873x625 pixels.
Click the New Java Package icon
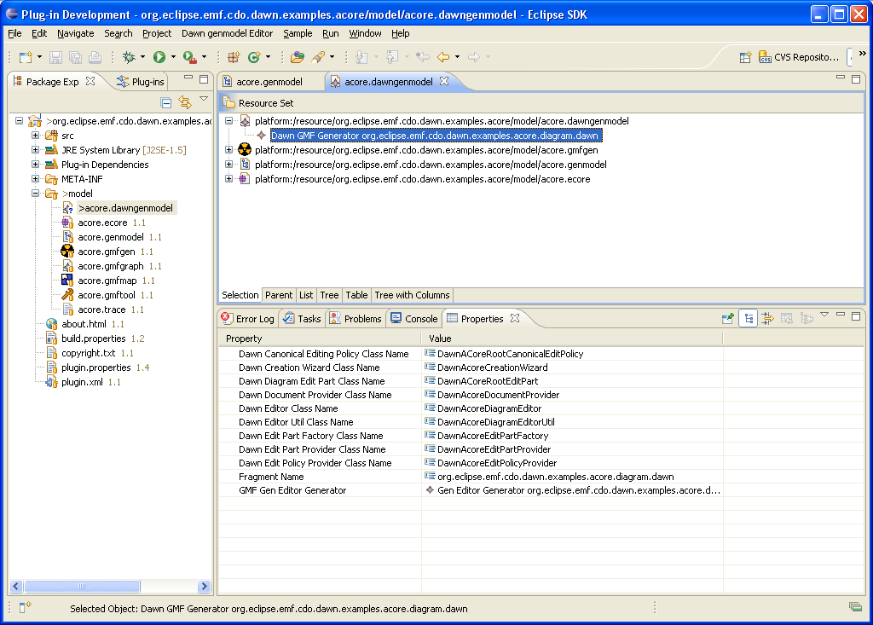coord(234,57)
